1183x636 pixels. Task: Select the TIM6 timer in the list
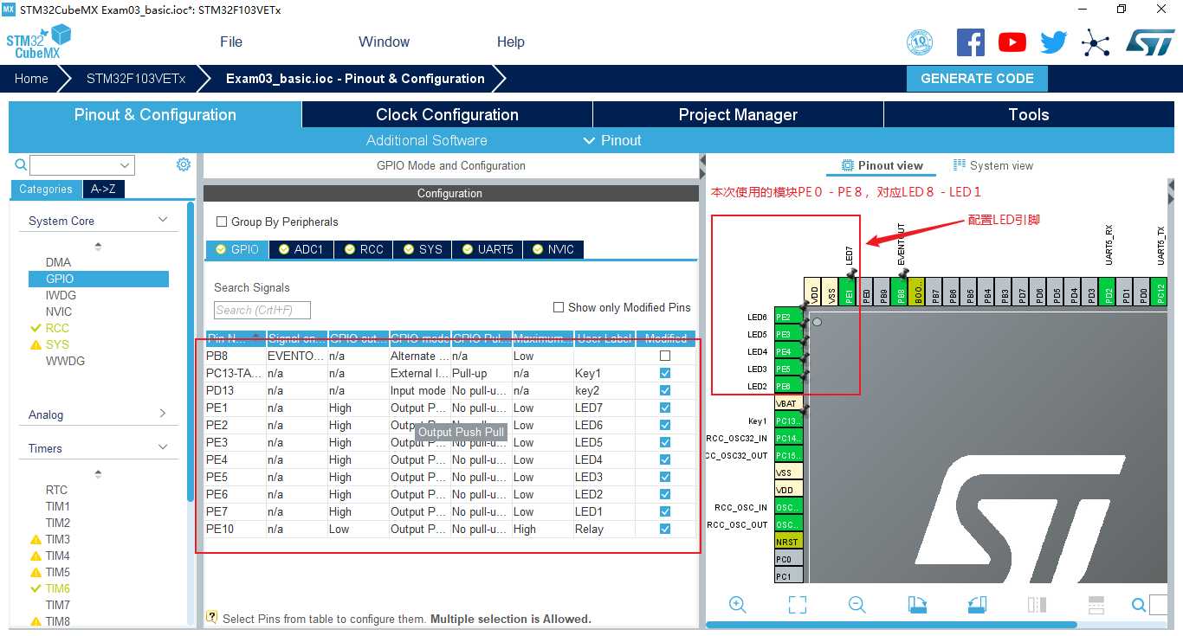click(58, 588)
